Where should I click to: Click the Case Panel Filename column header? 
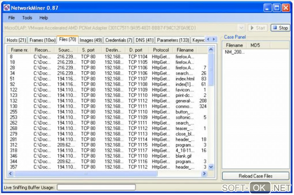point(234,45)
